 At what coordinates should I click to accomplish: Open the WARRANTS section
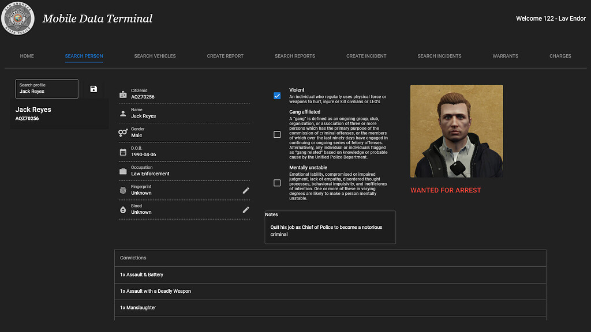[x=506, y=56]
